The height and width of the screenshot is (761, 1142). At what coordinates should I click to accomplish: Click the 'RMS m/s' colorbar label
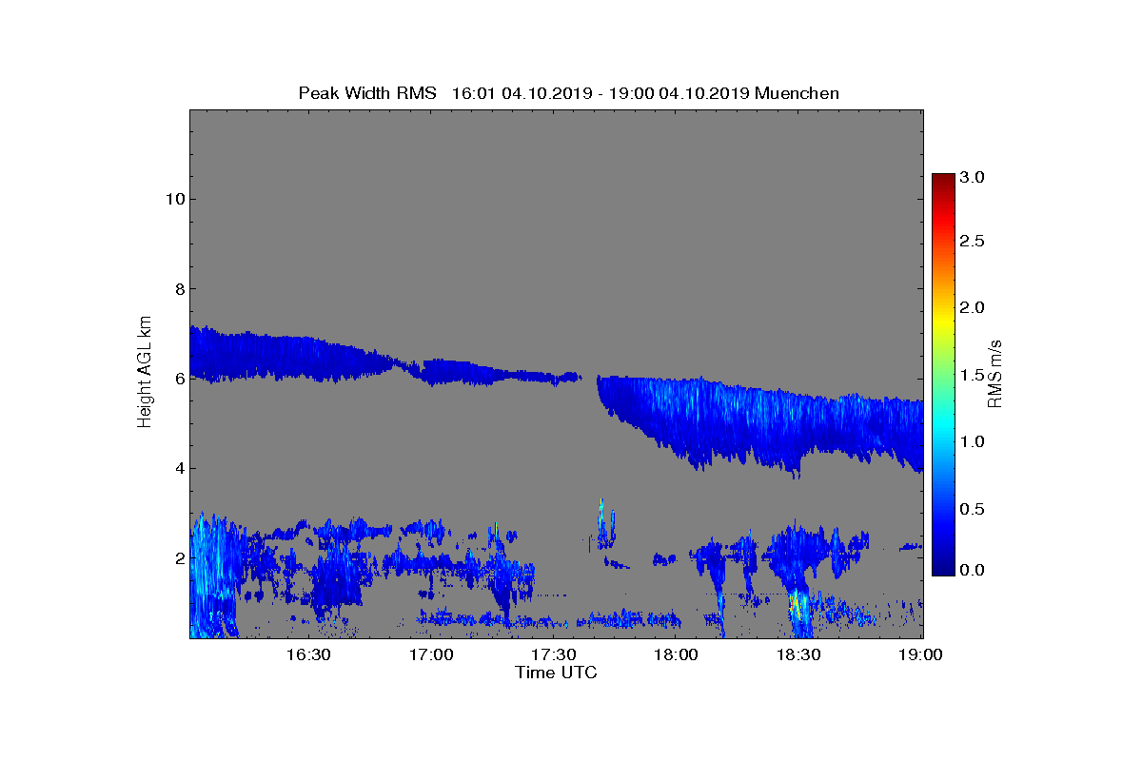[x=995, y=373]
